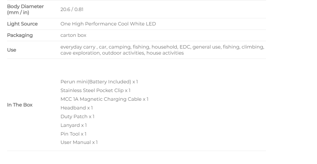This screenshot has width=317, height=164.
Task: Click the User Manual x 1 item
Action: point(79,142)
